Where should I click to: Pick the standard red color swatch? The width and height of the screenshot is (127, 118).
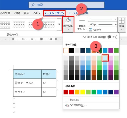[x=71, y=92]
